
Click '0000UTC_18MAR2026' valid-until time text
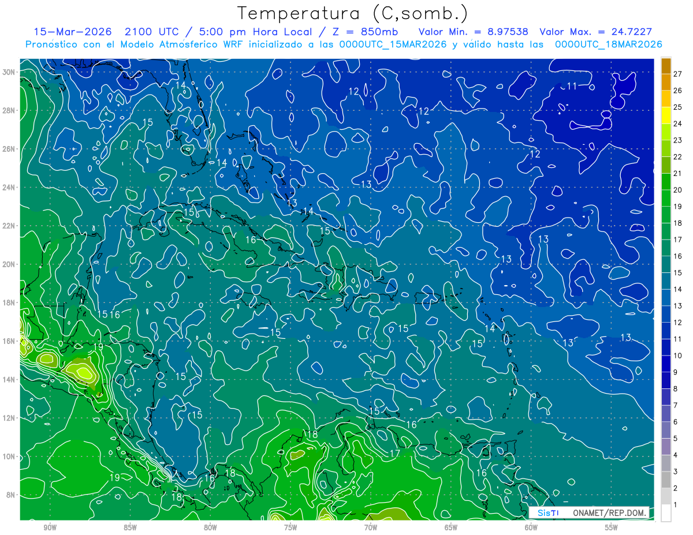coord(608,44)
